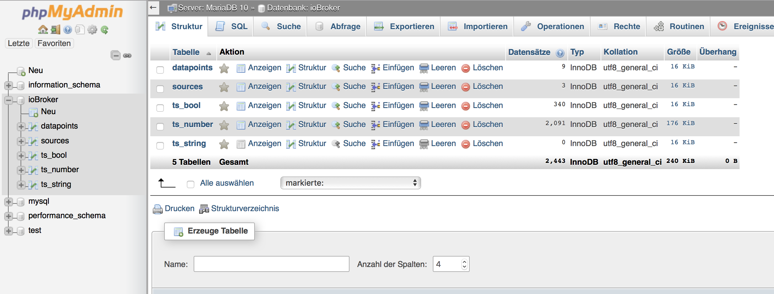Open the Suche tab
Viewport: 774px width, 294px height.
click(x=280, y=26)
